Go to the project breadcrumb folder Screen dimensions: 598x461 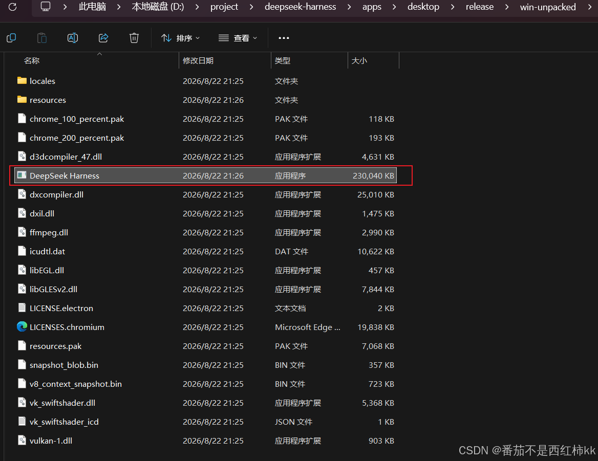click(x=224, y=7)
